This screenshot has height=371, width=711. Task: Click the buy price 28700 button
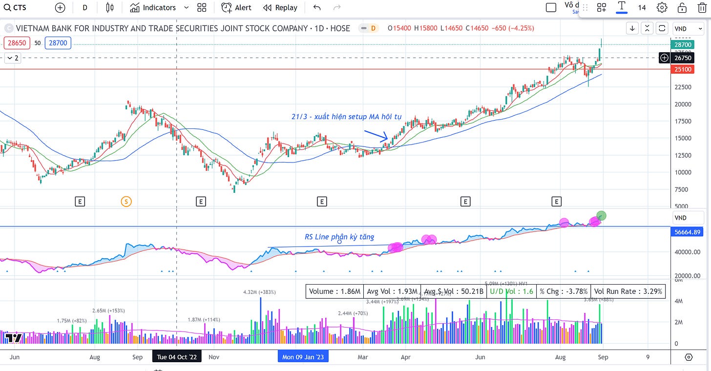(x=58, y=43)
